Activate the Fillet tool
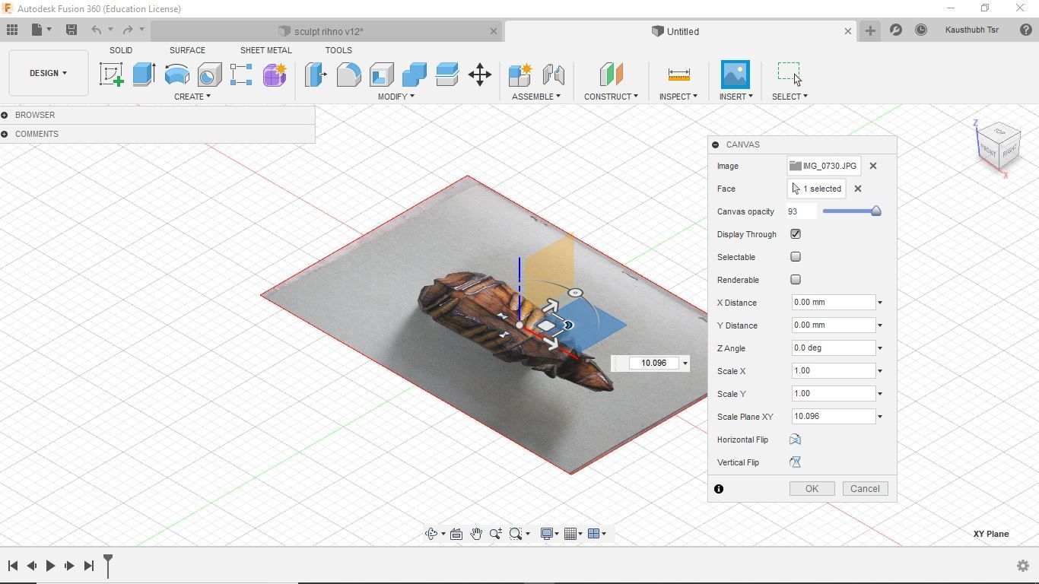 pos(348,75)
